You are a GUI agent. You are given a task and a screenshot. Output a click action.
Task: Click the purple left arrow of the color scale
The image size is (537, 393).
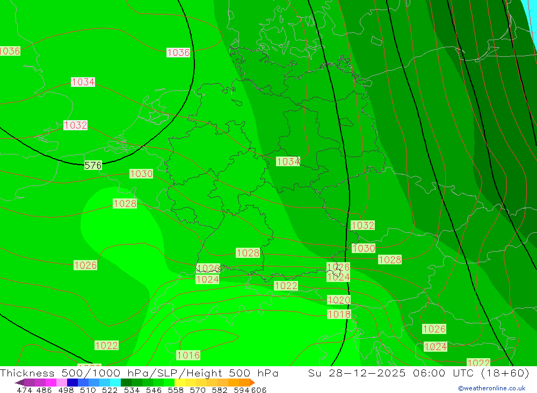point(19,382)
